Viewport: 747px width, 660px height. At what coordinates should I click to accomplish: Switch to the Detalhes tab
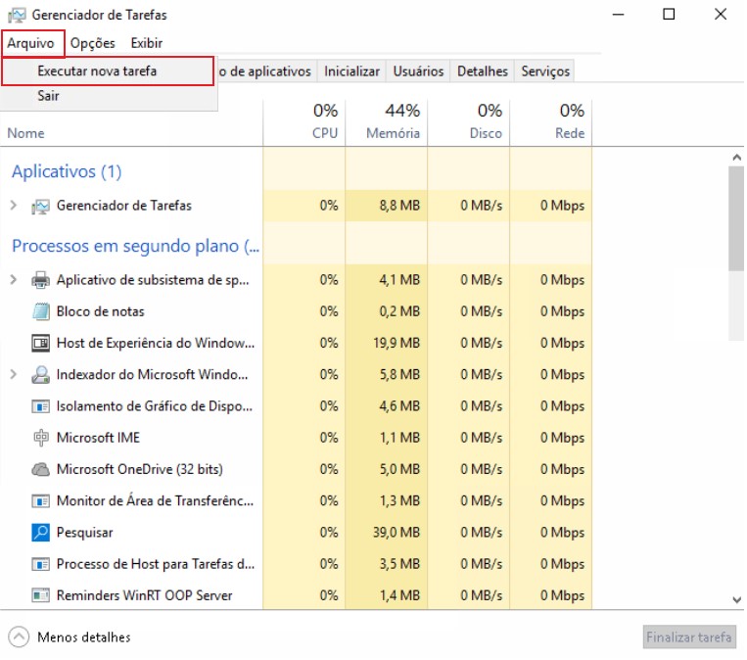pos(483,71)
